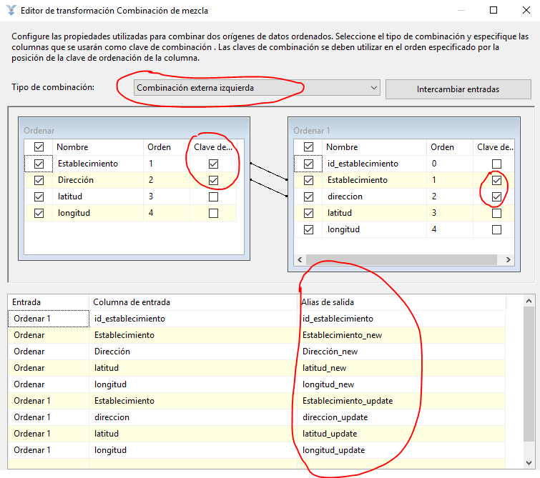The width and height of the screenshot is (540, 478).
Task: Click scroll-down arrow of output grid
Action: [x=529, y=463]
